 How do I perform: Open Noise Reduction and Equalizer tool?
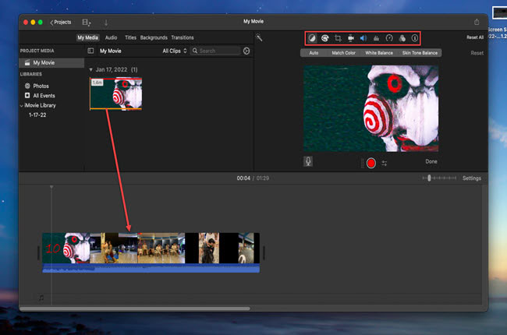pos(376,38)
